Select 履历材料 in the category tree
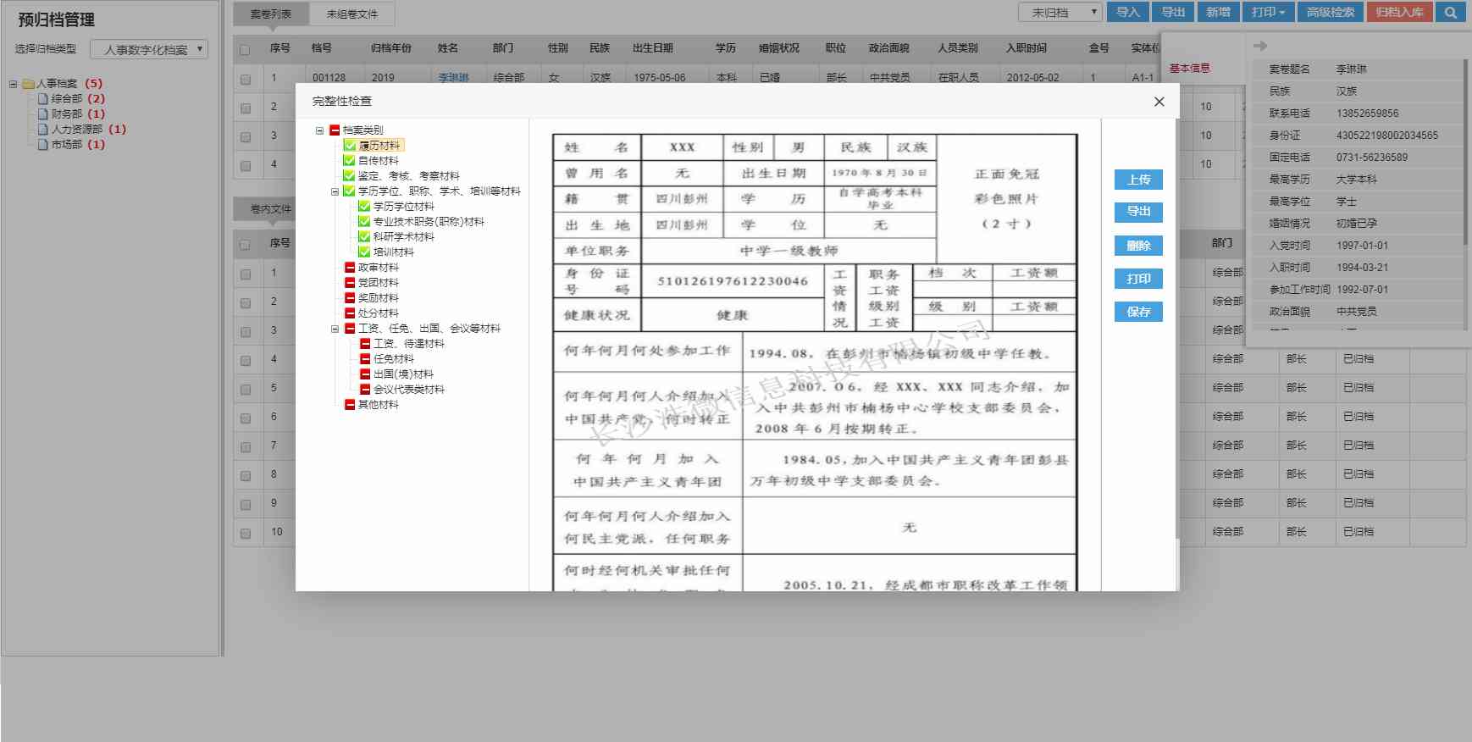The height and width of the screenshot is (742, 1472). (x=379, y=146)
